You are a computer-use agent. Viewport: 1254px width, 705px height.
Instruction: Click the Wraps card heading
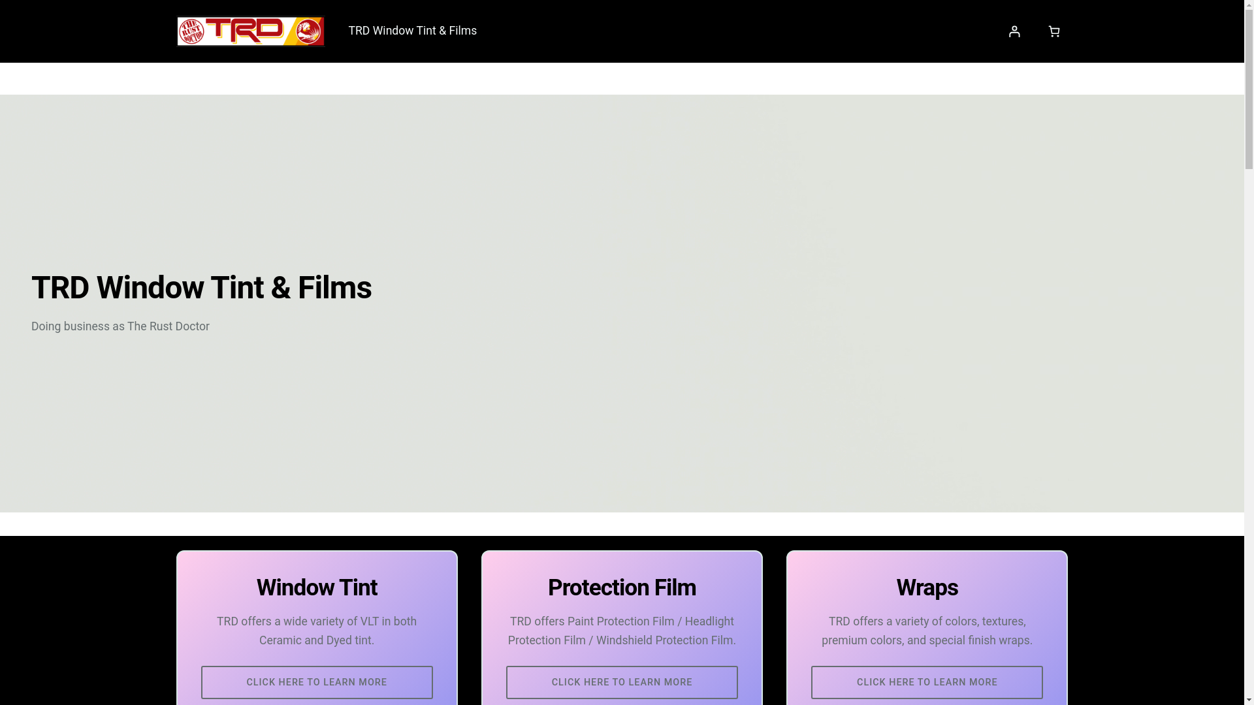[x=927, y=588]
